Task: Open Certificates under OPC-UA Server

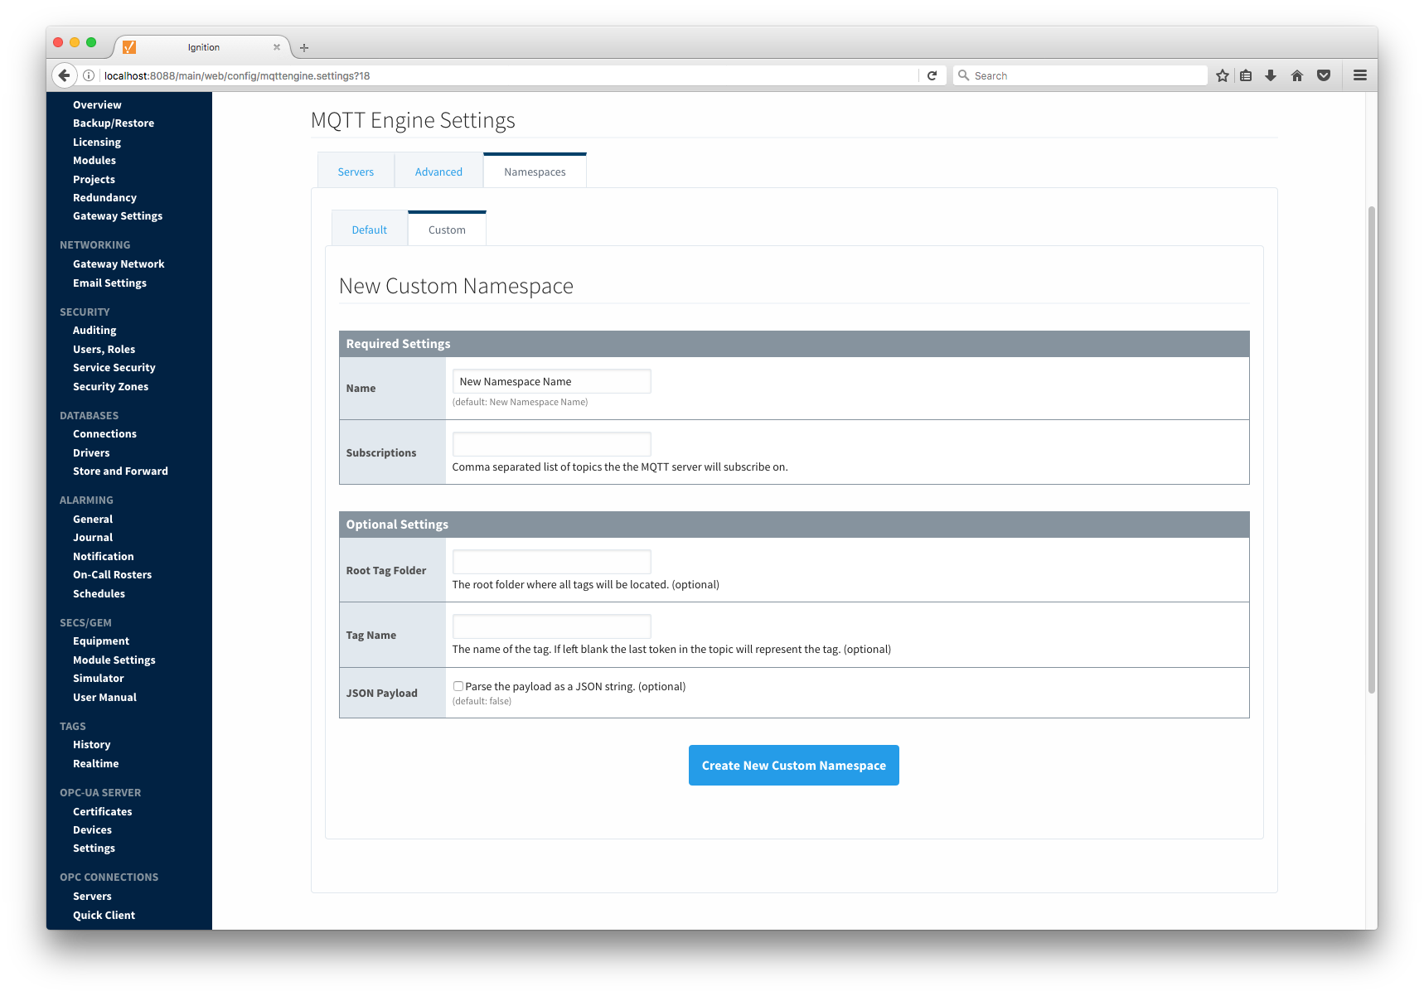Action: point(102,812)
